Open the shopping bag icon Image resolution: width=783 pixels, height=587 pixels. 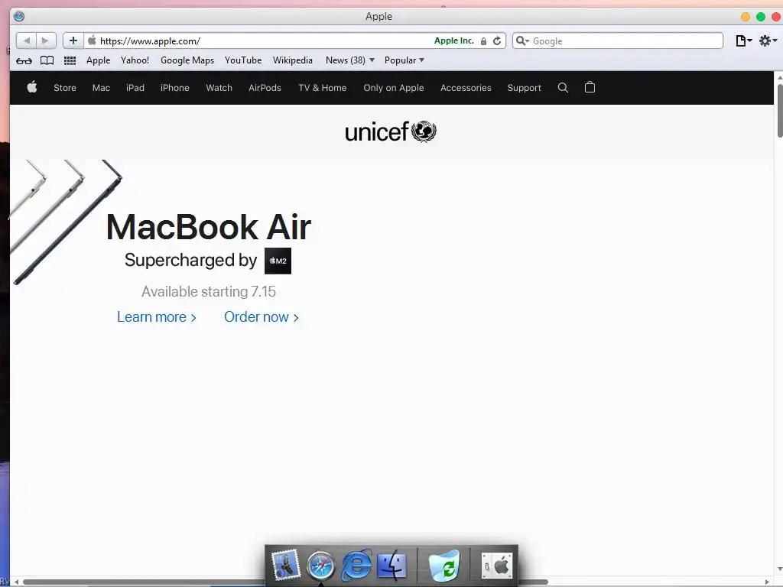(x=590, y=87)
